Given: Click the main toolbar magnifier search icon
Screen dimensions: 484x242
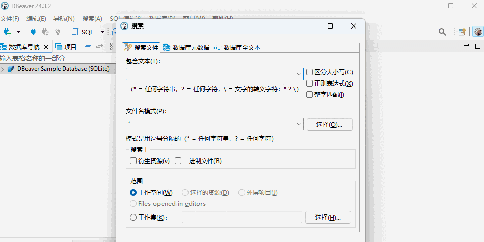Looking at the screenshot, I should click(x=442, y=32).
